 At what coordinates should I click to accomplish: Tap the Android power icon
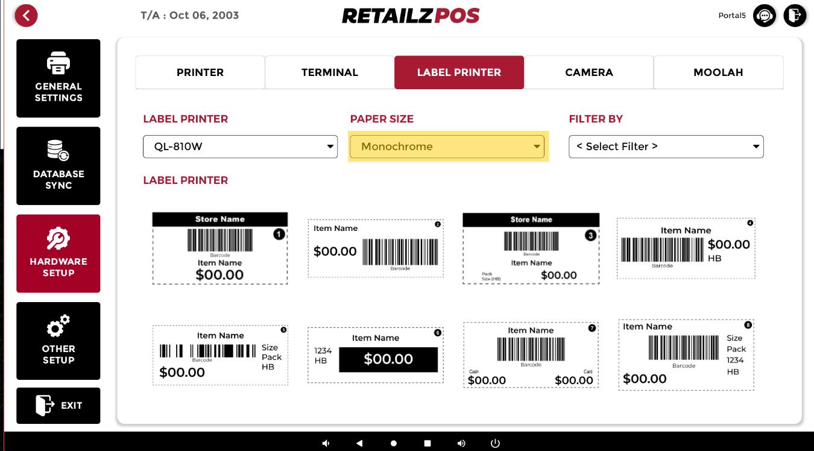495,443
